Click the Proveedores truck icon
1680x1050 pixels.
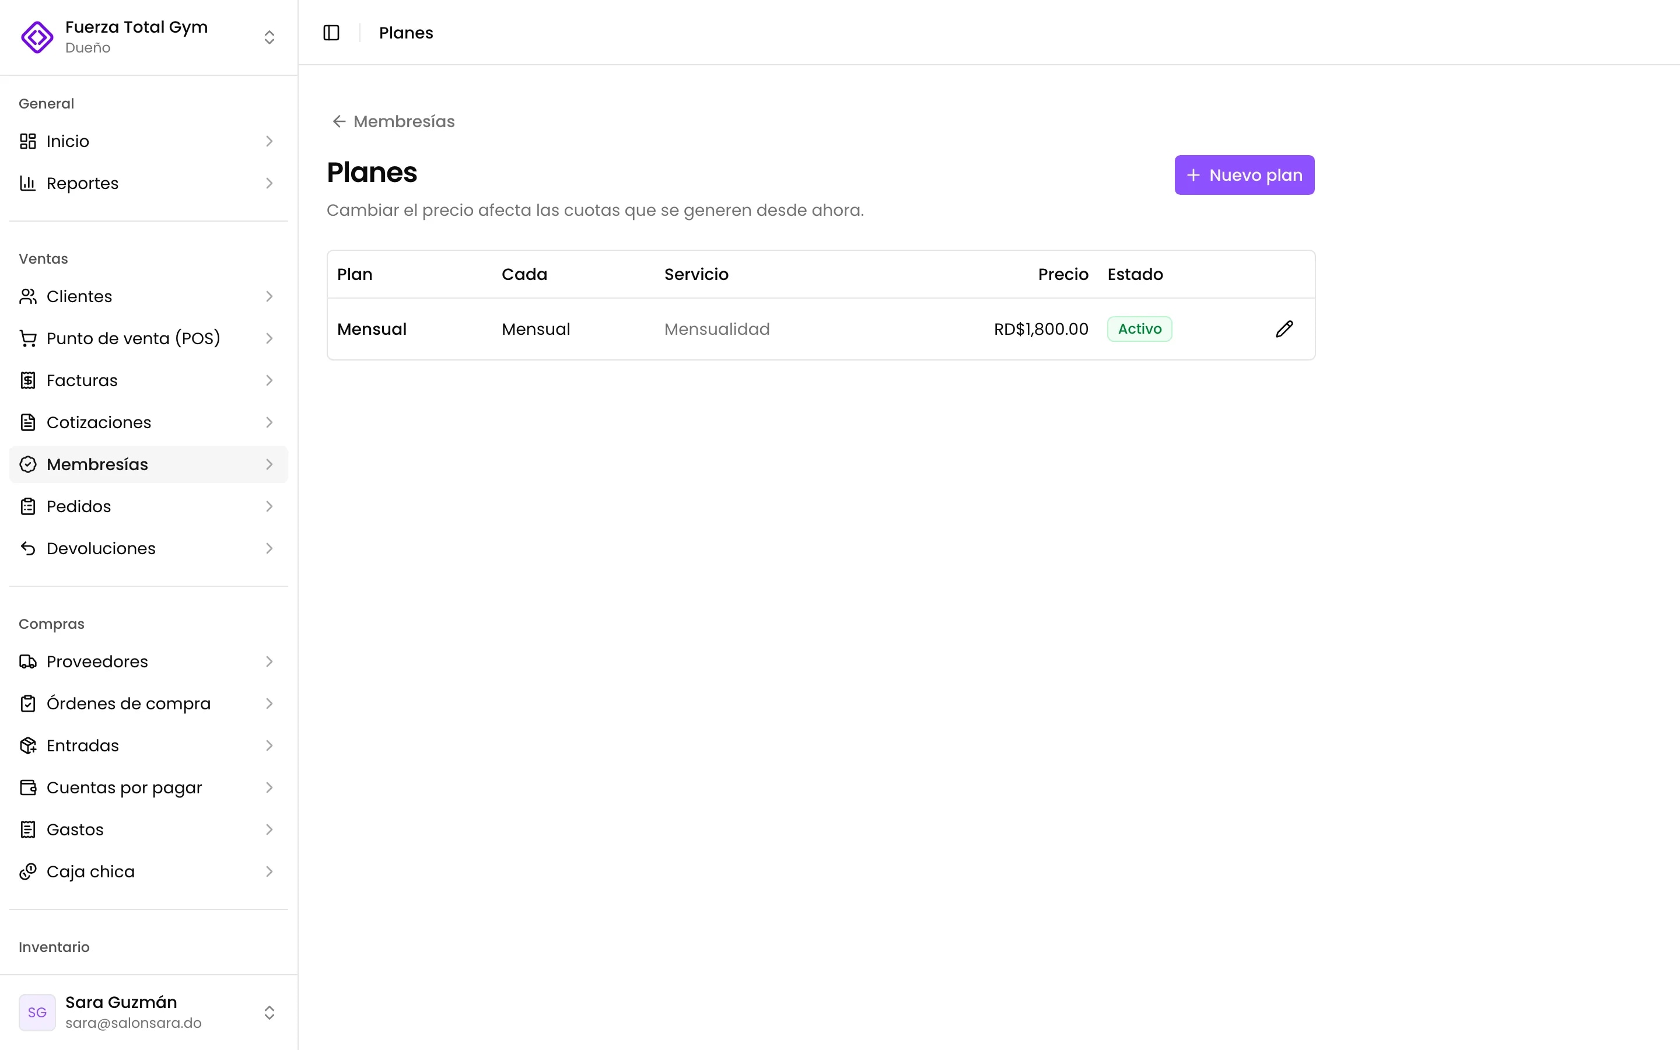[x=28, y=662]
